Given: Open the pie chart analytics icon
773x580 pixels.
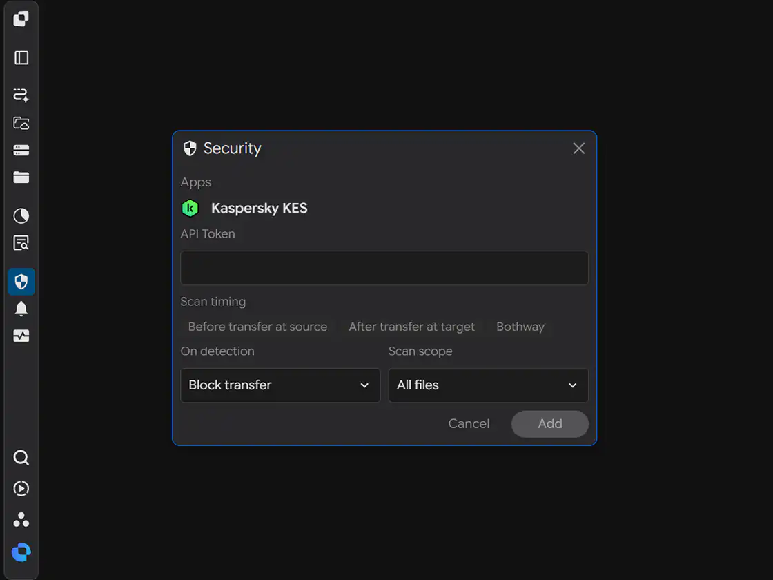Looking at the screenshot, I should coord(21,215).
